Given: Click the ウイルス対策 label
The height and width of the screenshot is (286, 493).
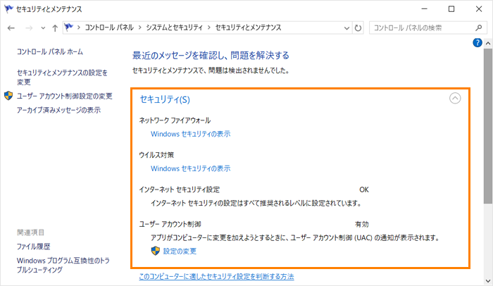Looking at the screenshot, I should [156, 155].
